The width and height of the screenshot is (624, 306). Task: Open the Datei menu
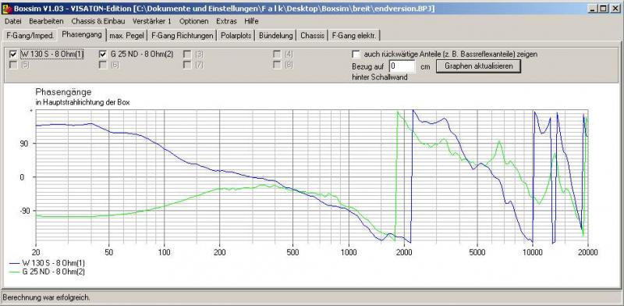click(x=13, y=21)
